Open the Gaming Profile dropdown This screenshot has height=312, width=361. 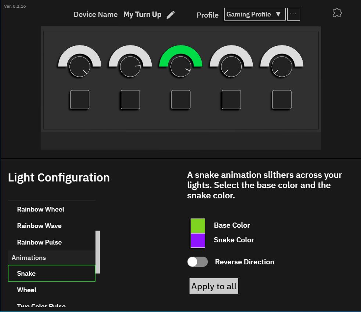pyautogui.click(x=254, y=14)
